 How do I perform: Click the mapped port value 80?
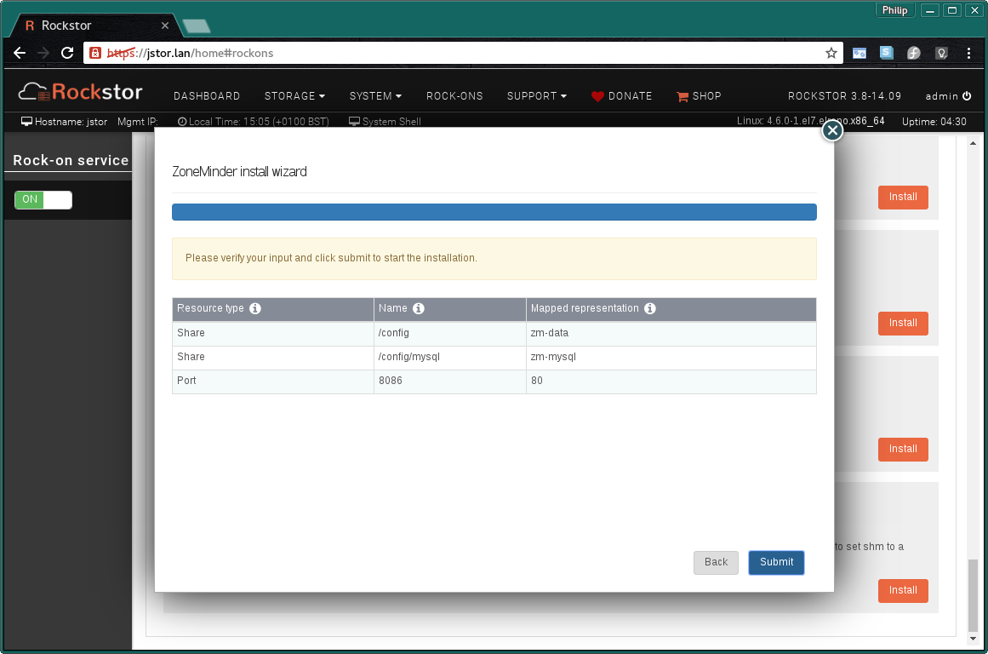[x=537, y=381]
